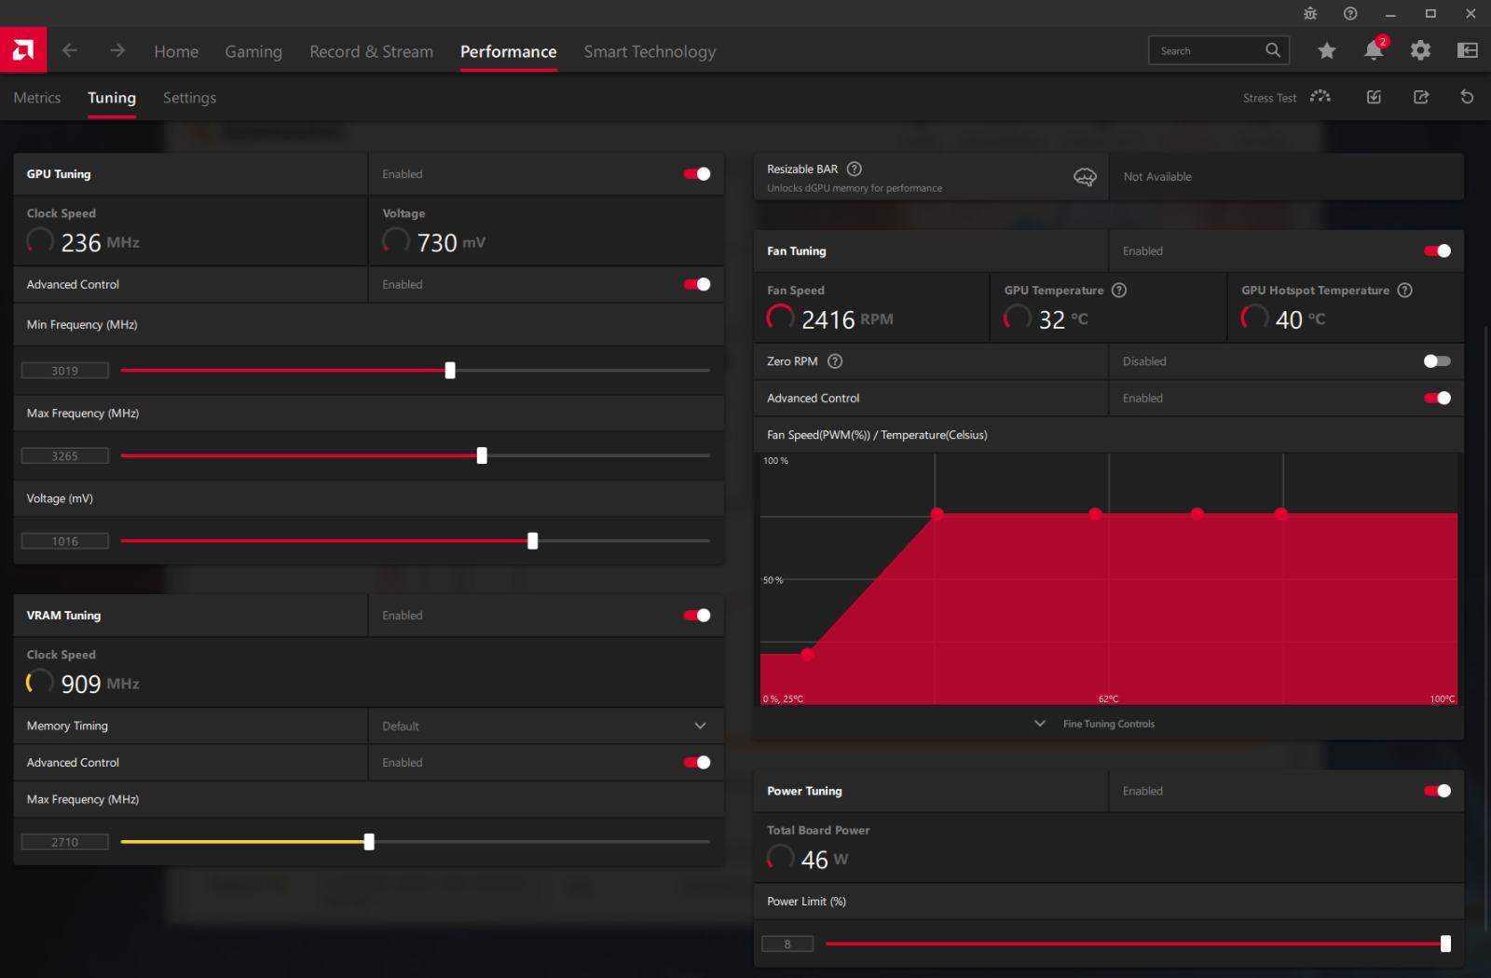
Task: Click VRAM Max Frequency slider handle
Action: (x=369, y=842)
